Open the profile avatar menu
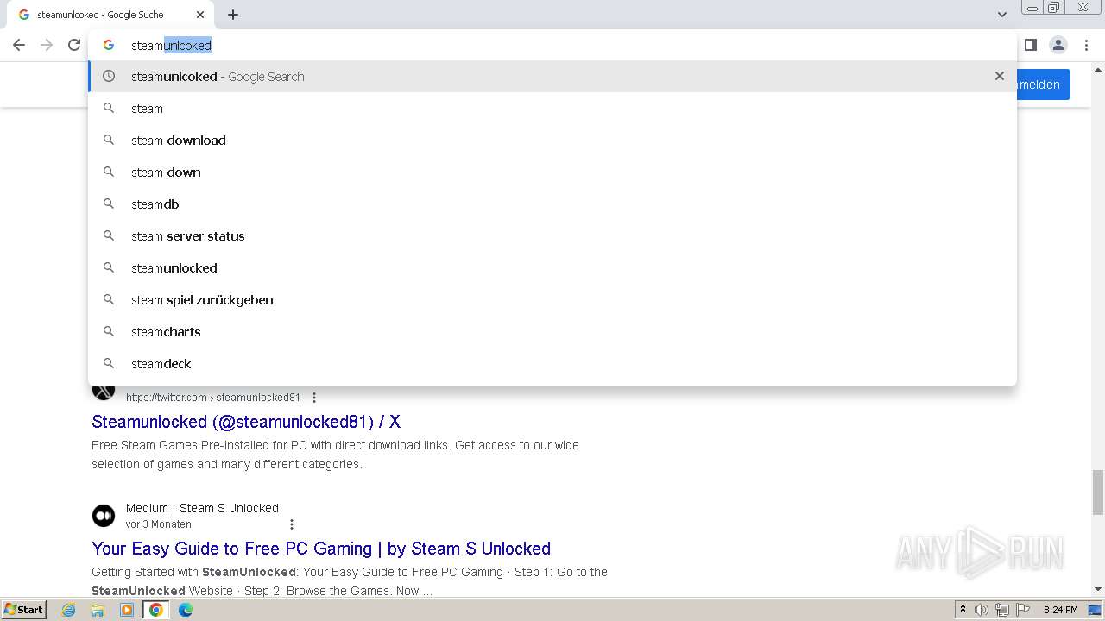Viewport: 1105px width, 621px height. point(1058,45)
